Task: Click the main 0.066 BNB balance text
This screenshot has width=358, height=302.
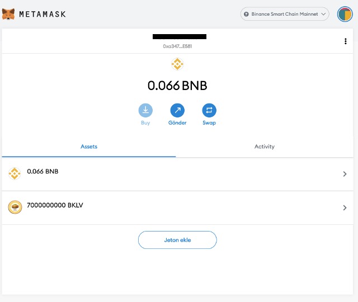Action: click(x=177, y=86)
